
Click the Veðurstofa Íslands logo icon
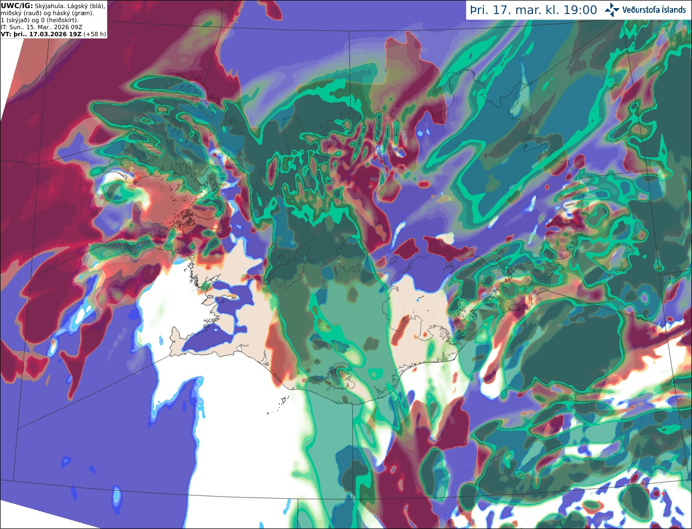point(612,10)
